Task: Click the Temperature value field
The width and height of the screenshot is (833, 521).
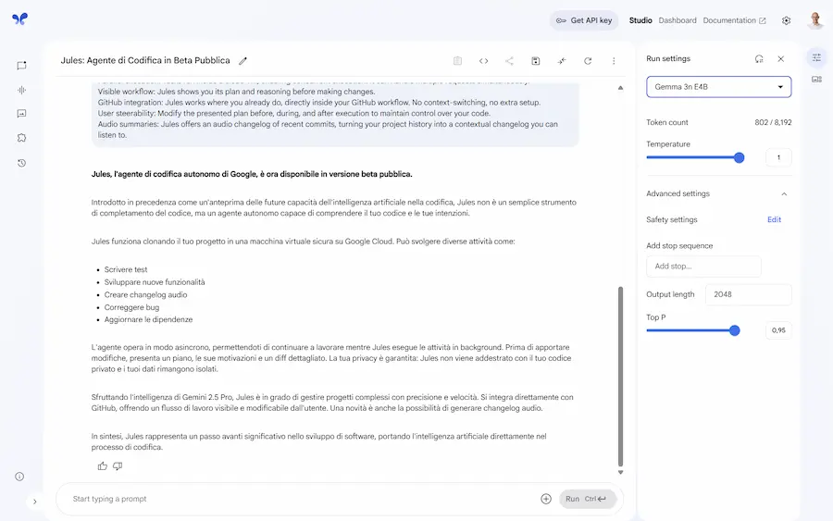Action: coord(778,157)
